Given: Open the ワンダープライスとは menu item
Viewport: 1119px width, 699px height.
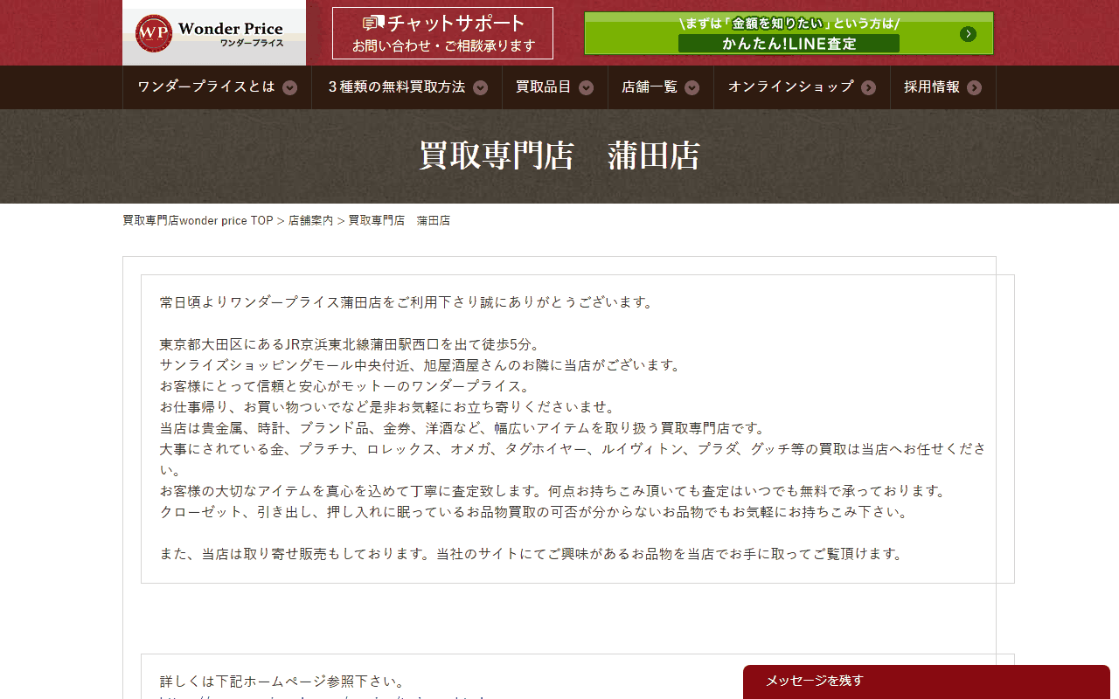Looking at the screenshot, I should coord(217,87).
